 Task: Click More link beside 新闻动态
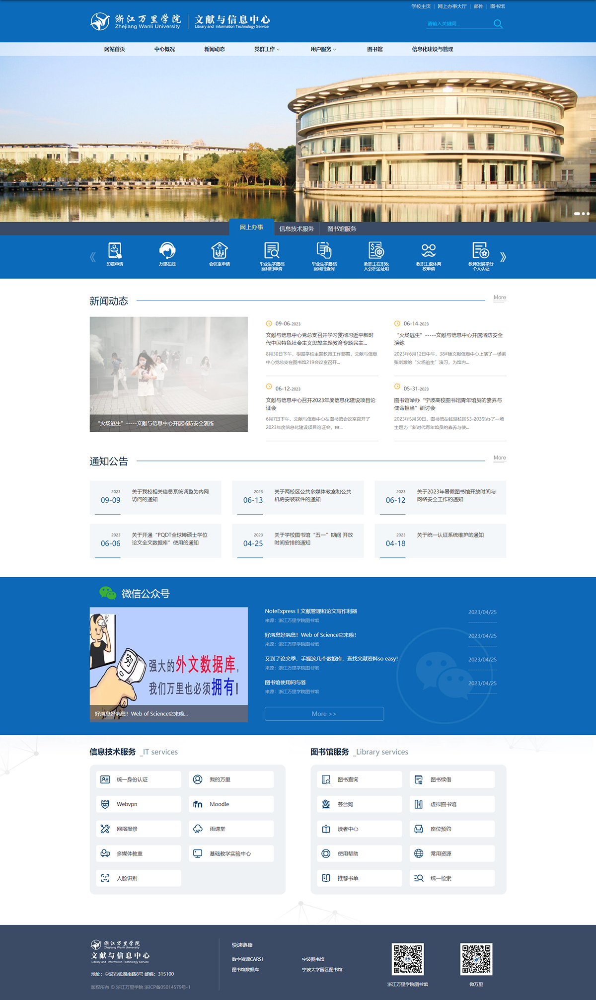pyautogui.click(x=500, y=298)
